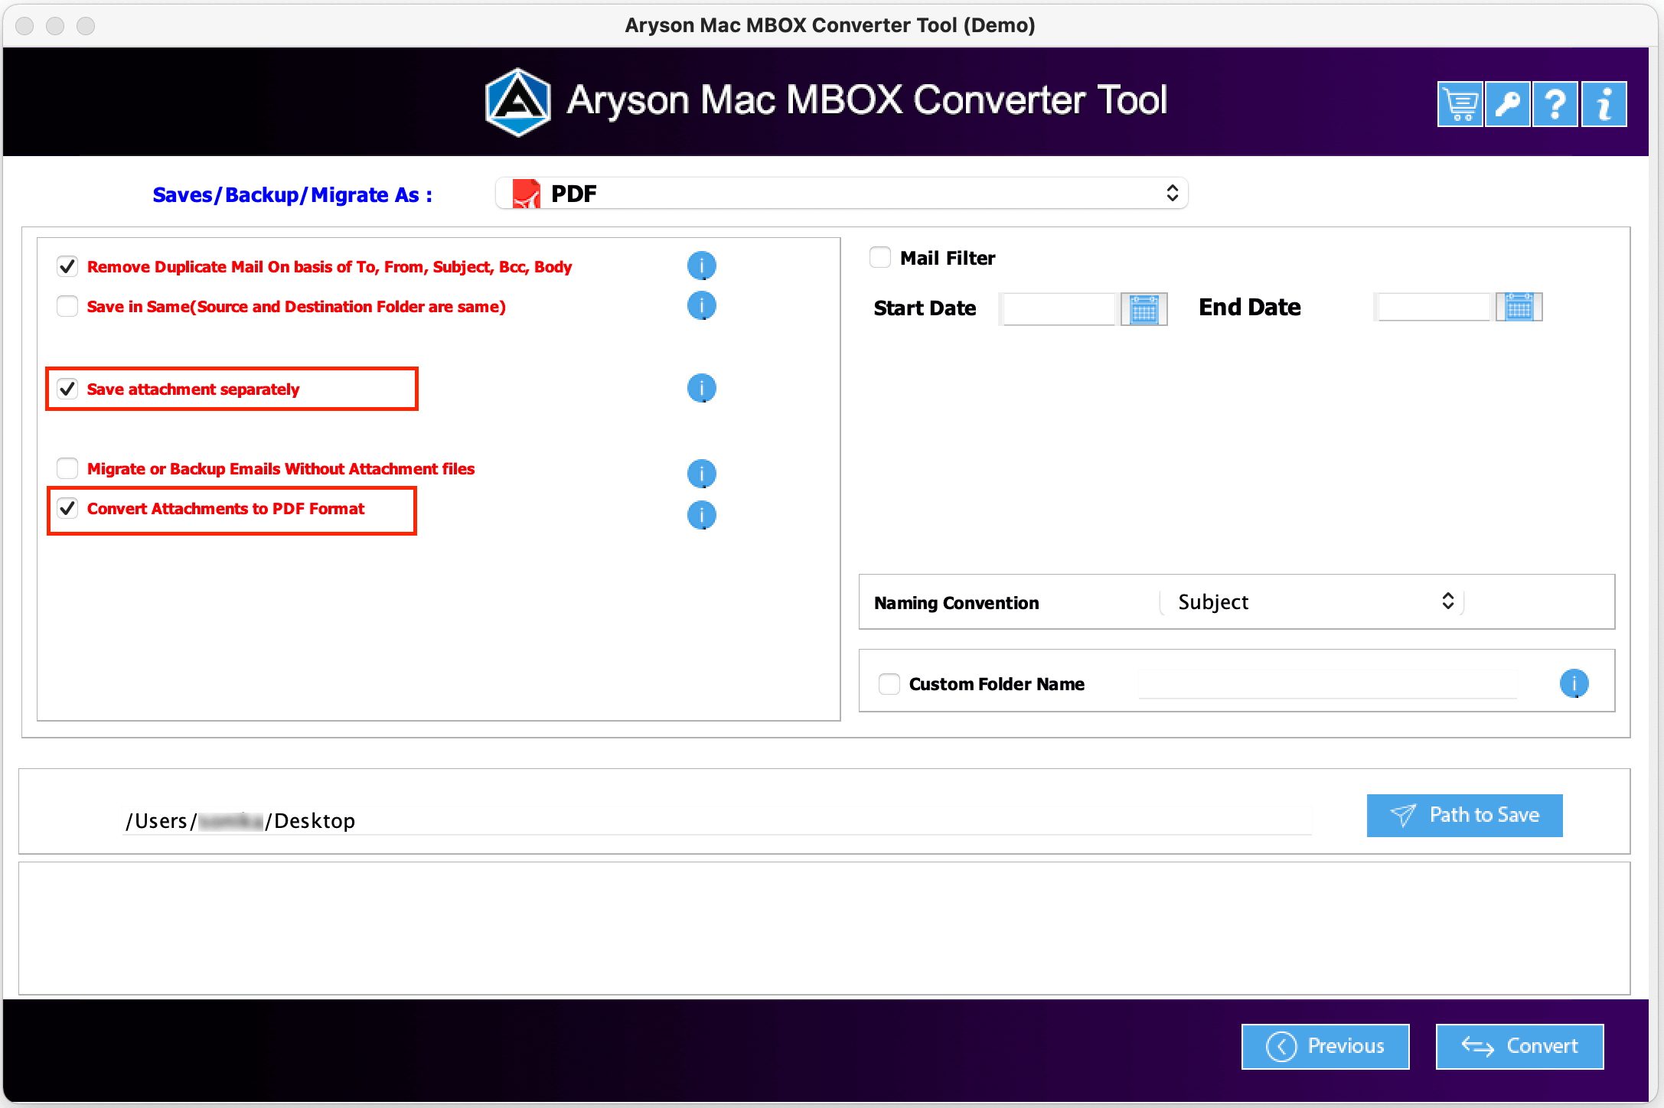
Task: Open the question mark help icon
Action: pyautogui.click(x=1555, y=104)
